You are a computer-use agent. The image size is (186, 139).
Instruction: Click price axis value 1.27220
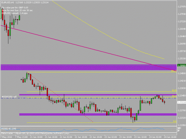point(182,22)
